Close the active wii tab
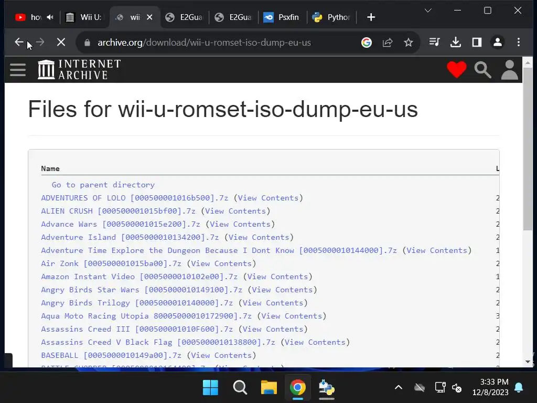The height and width of the screenshot is (403, 537). tap(149, 17)
